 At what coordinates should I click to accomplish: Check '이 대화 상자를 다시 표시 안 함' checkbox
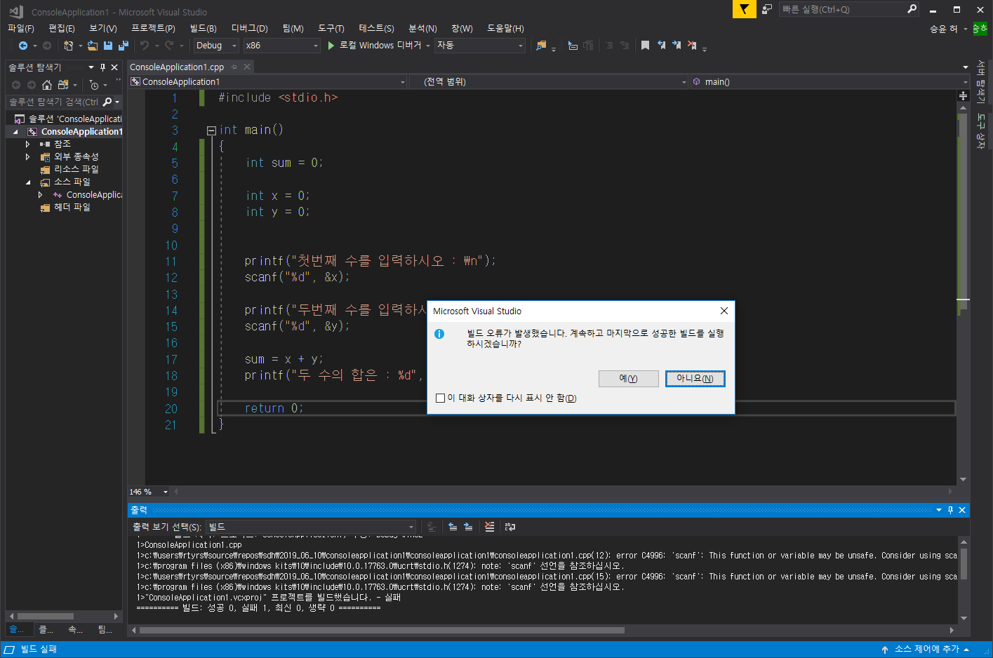[440, 398]
